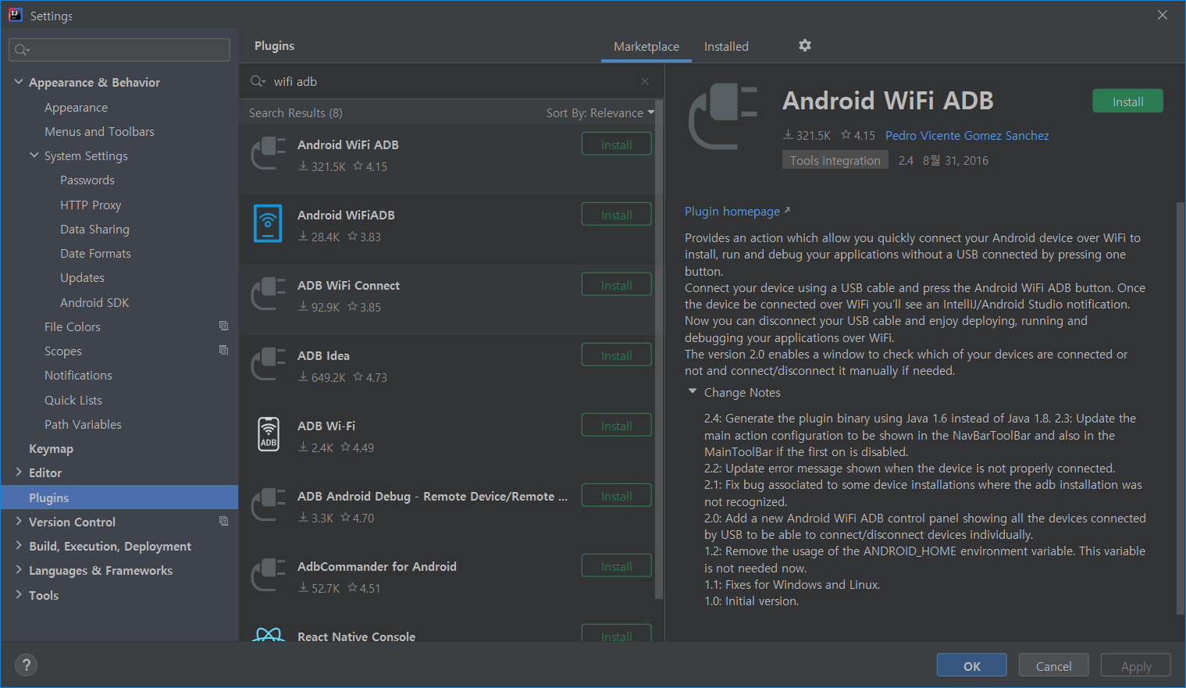This screenshot has height=688, width=1186.
Task: Collapse System Settings tree node
Action: coord(34,155)
